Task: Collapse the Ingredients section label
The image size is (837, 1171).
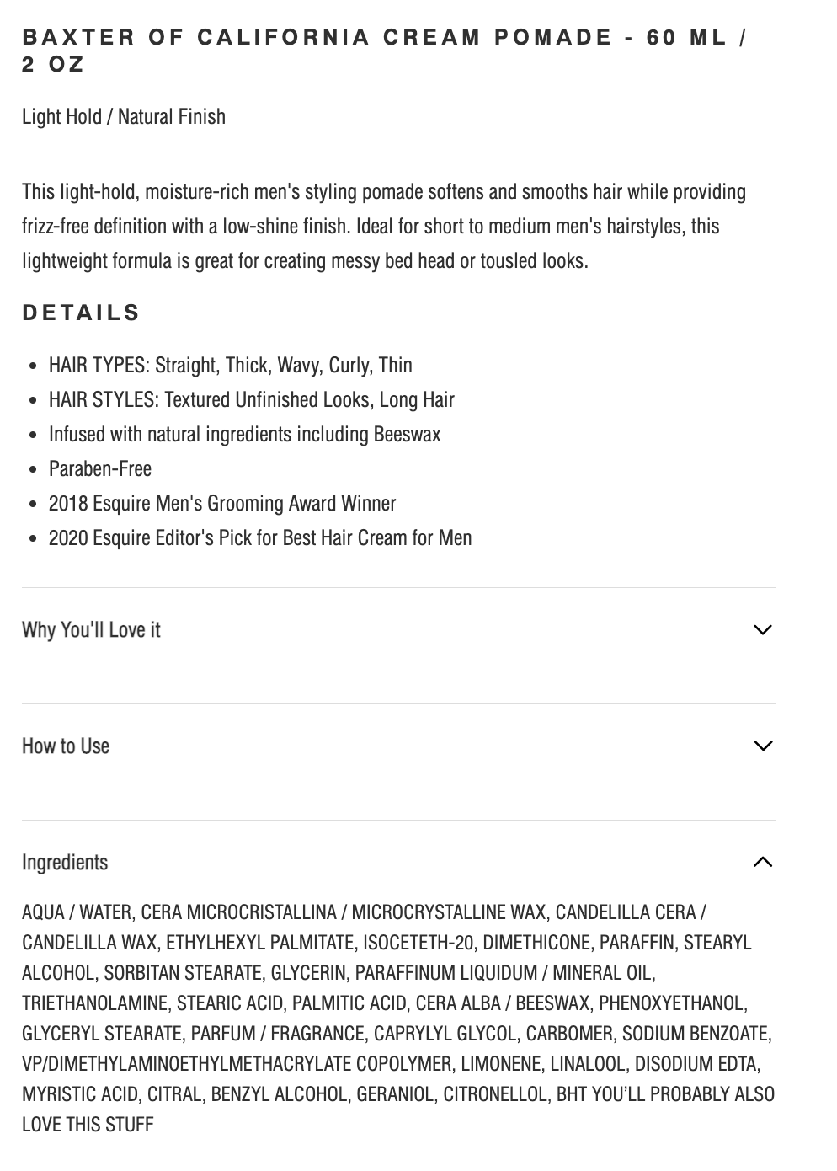Action: 65,863
